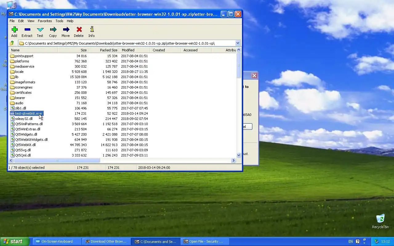The height and width of the screenshot is (246, 394).
Task: Open the File menu
Action: [12, 21]
